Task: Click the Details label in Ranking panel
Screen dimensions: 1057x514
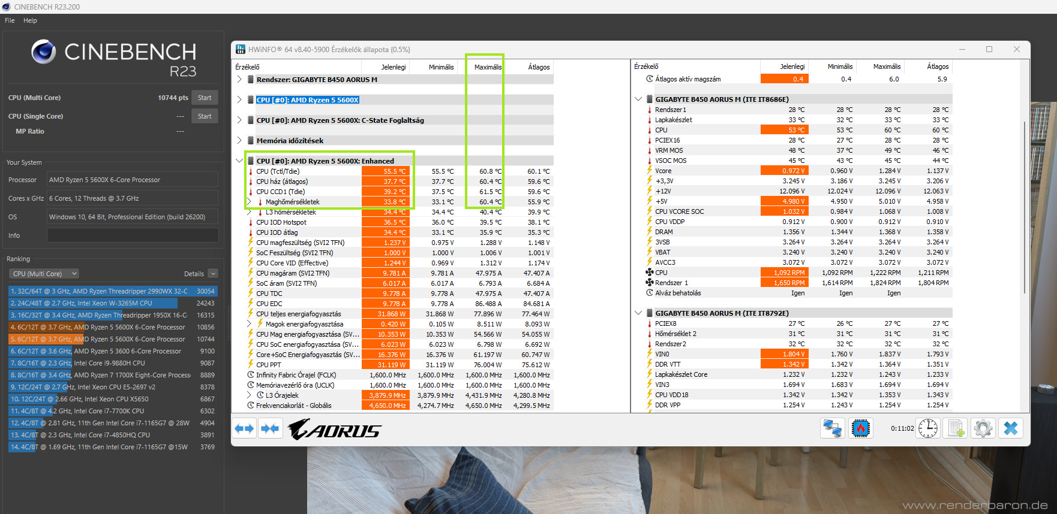Action: 194,274
